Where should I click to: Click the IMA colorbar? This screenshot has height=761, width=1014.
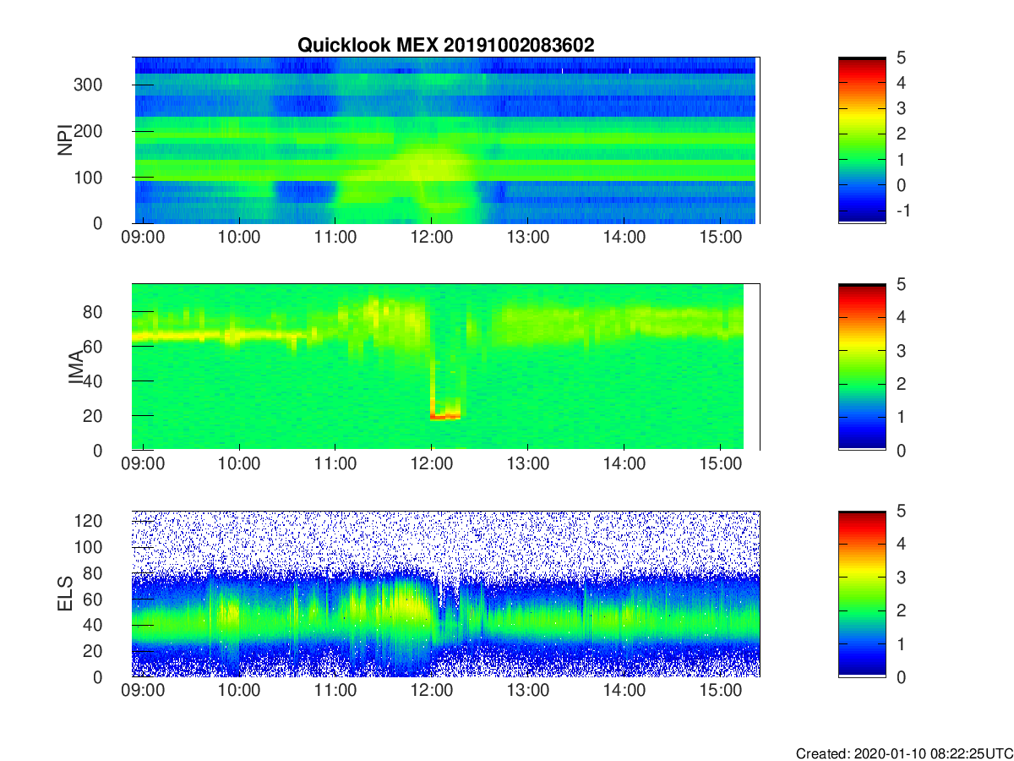pos(862,367)
